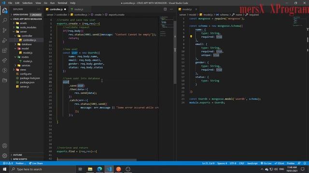309x173 pixels.
Task: Open Windows action center notifications
Action: coord(303,169)
